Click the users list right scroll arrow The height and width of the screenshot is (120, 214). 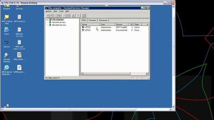[x=147, y=73]
